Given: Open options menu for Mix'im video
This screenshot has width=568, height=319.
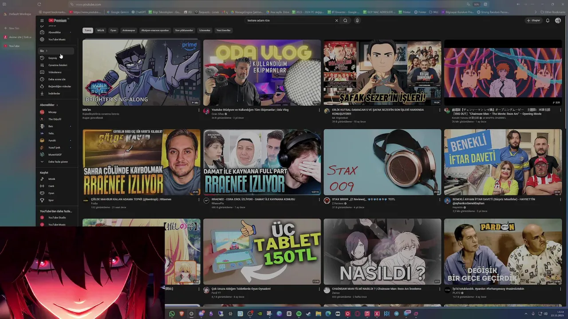Looking at the screenshot, I should coord(198,110).
